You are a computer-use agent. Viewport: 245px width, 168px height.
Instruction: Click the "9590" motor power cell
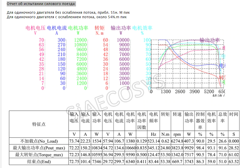click(130, 155)
